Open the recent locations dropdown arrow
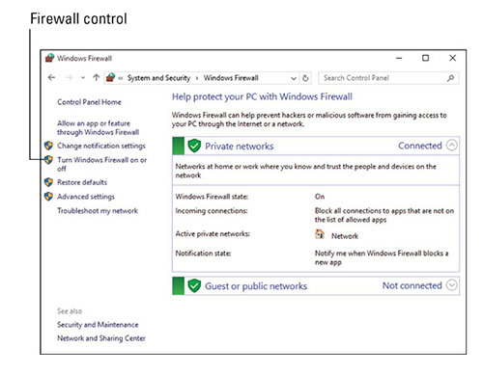Image resolution: width=483 pixels, height=375 pixels. tap(83, 78)
